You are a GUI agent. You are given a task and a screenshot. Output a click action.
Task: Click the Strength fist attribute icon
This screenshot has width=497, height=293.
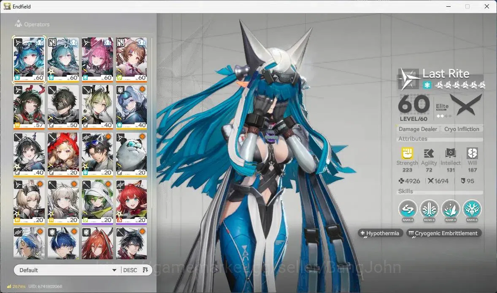click(x=407, y=153)
